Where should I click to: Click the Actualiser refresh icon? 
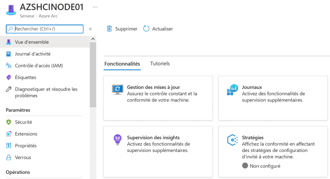pos(146,29)
